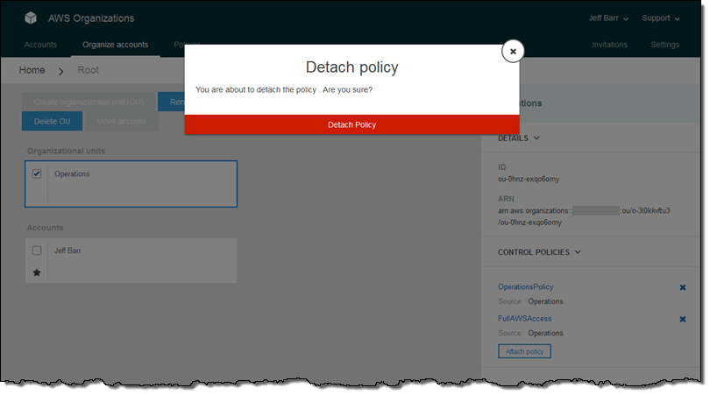Click the star icon under Jeff Barr account
Image resolution: width=710 pixels, height=395 pixels.
tap(37, 272)
